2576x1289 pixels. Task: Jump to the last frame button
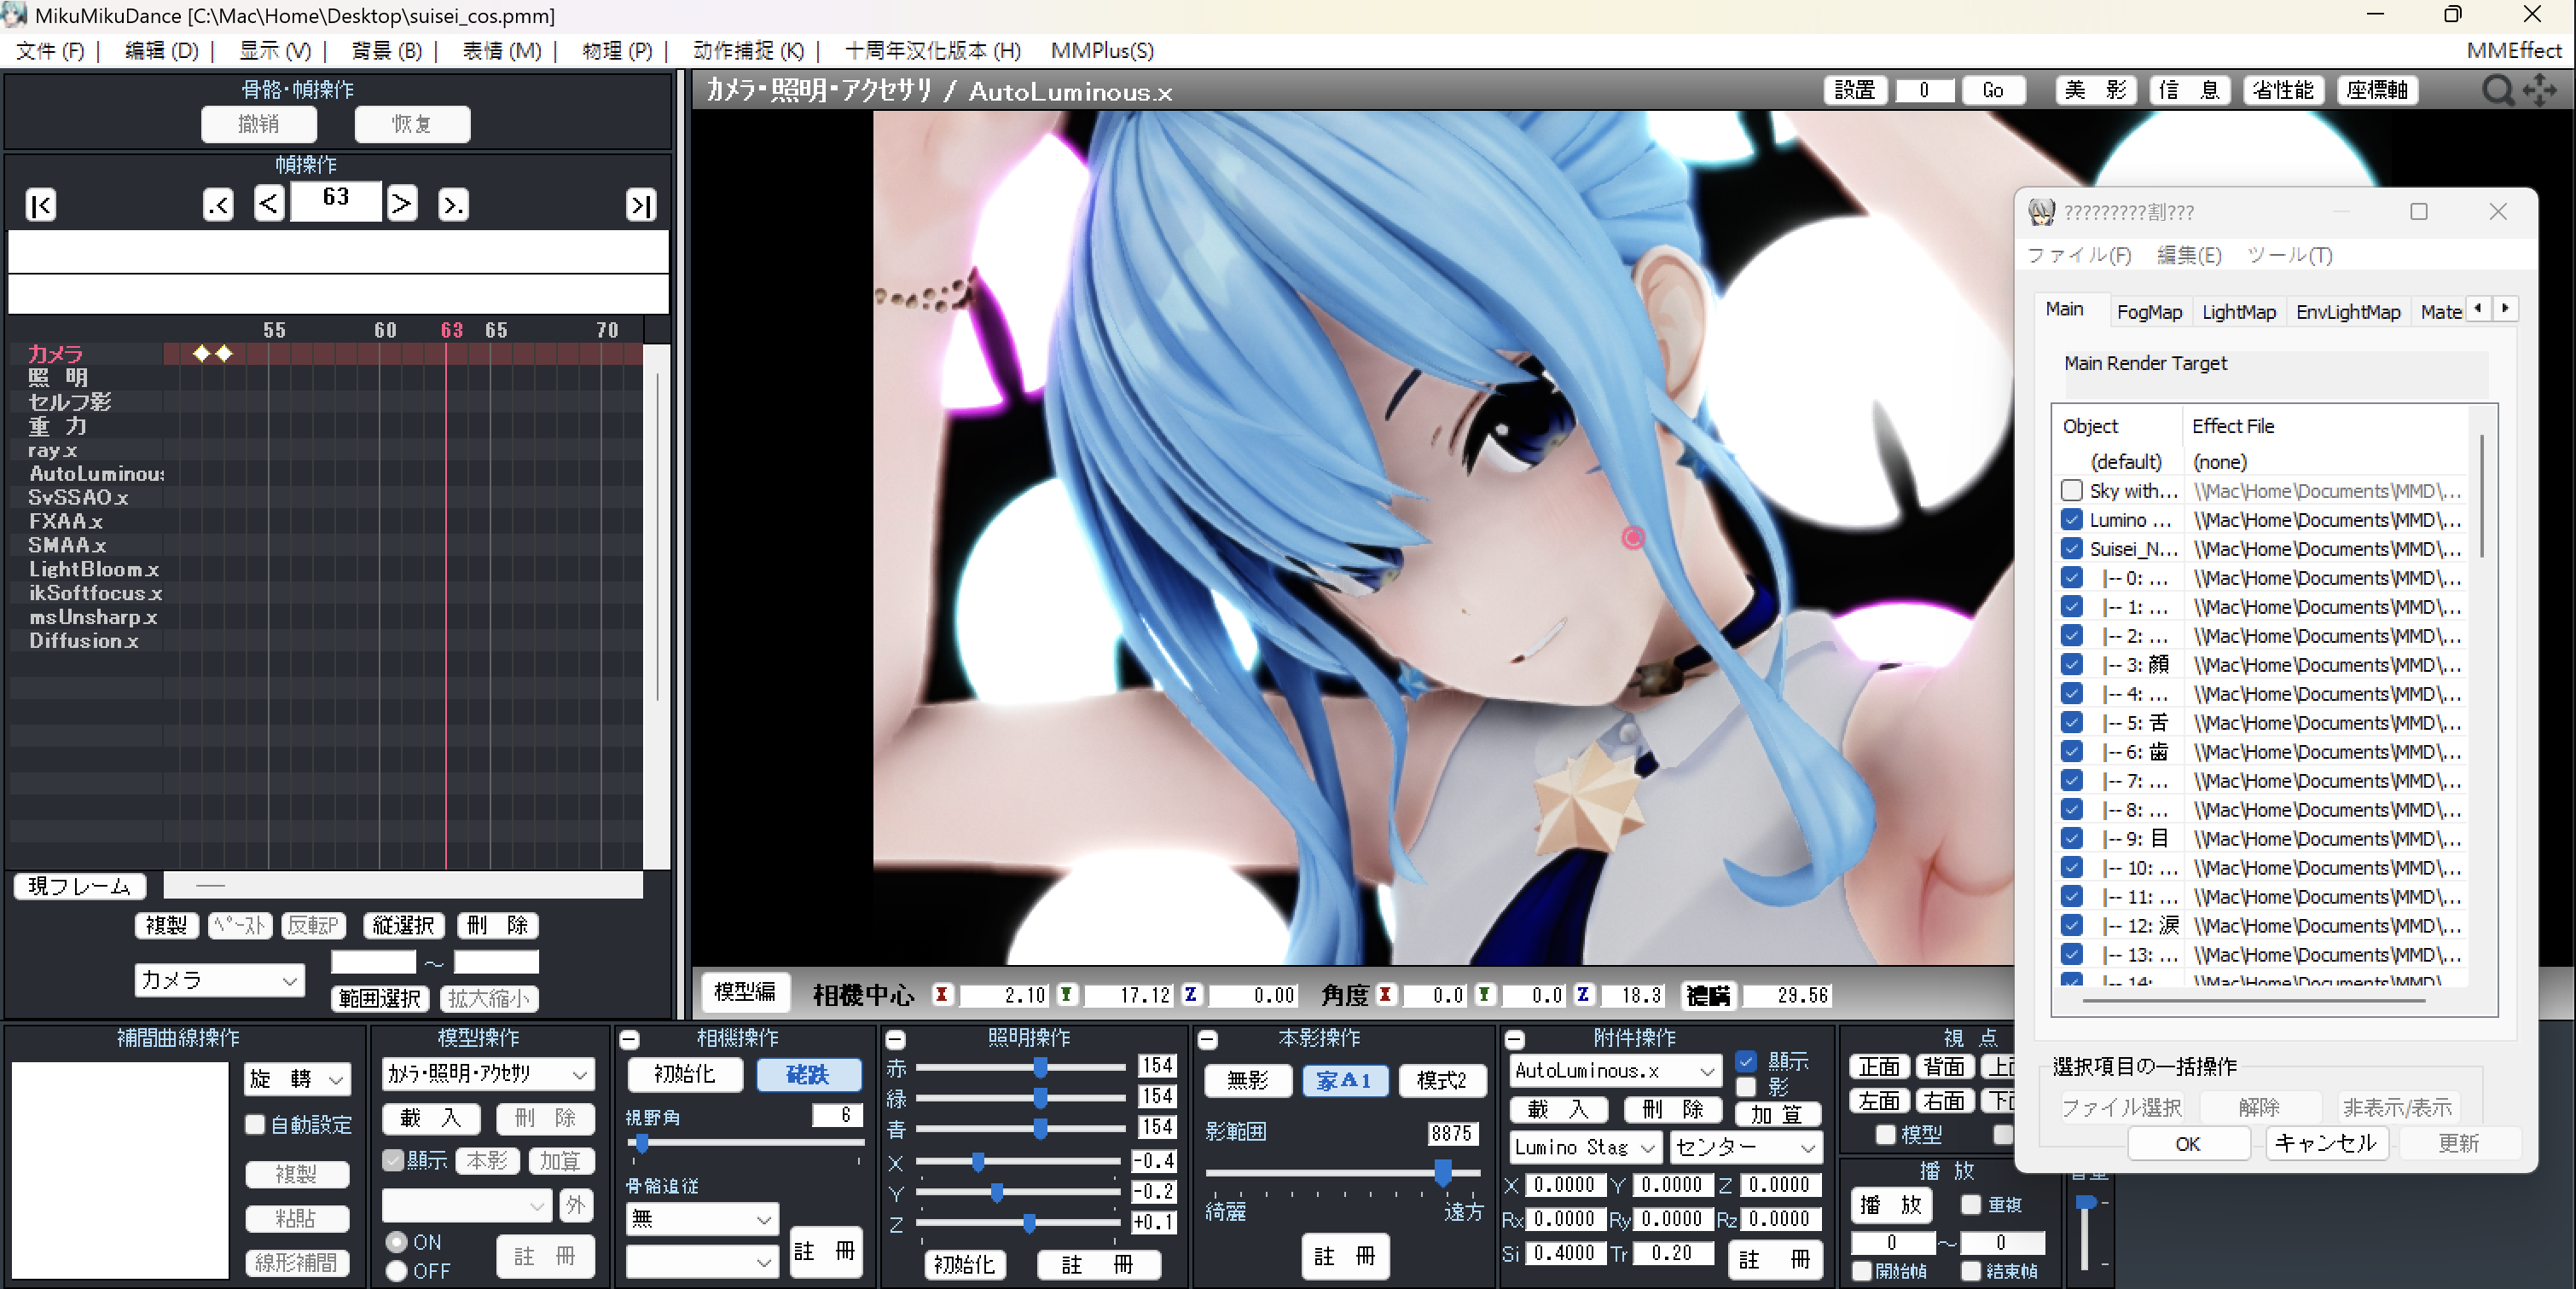(640, 205)
